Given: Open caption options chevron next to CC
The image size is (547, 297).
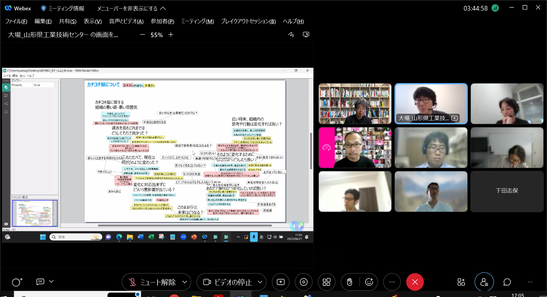Looking at the screenshot, I should tap(51, 281).
